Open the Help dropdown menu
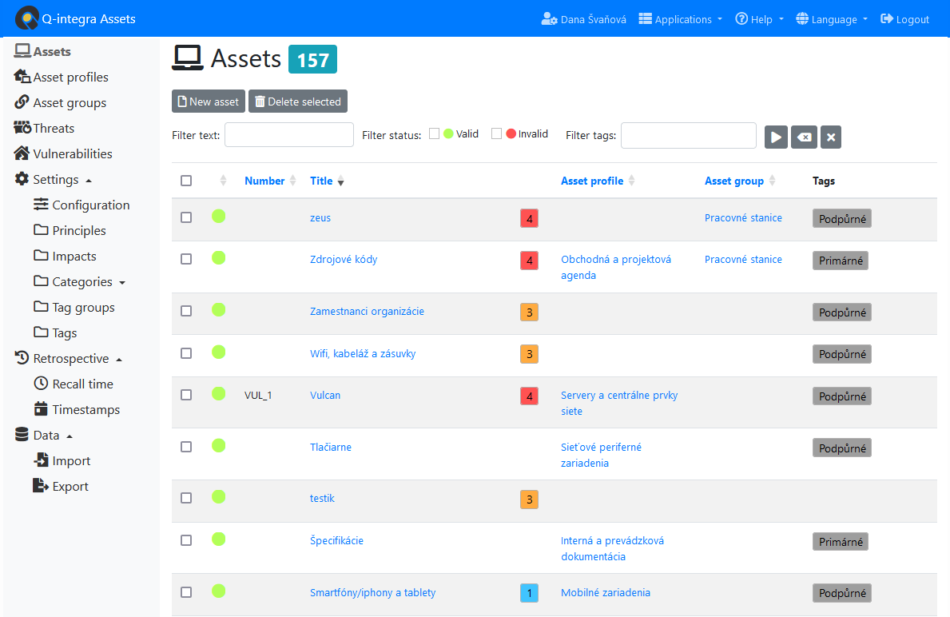 760,19
